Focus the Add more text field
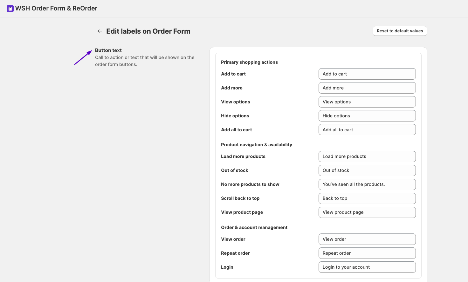The image size is (468, 282). click(367, 88)
